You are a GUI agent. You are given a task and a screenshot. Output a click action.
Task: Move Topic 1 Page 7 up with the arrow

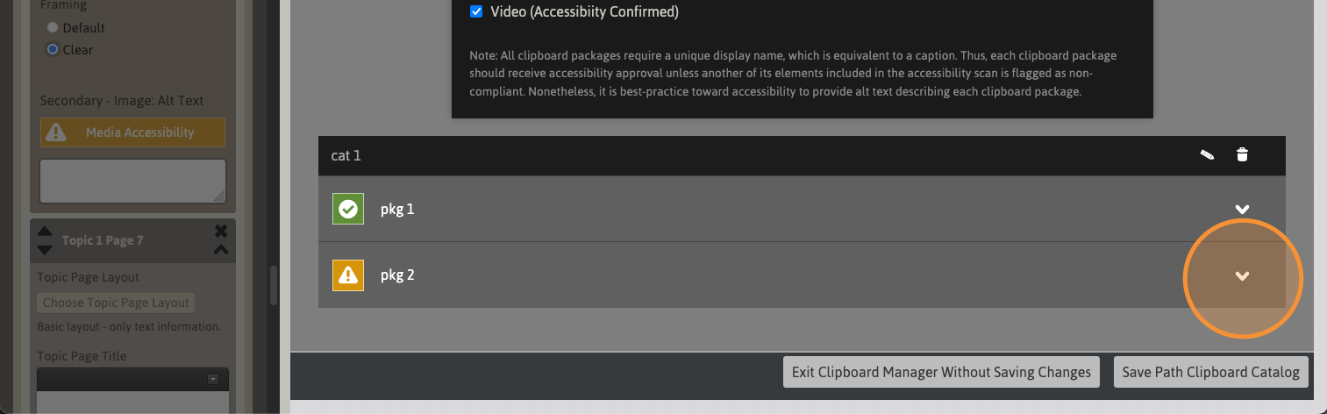point(45,232)
